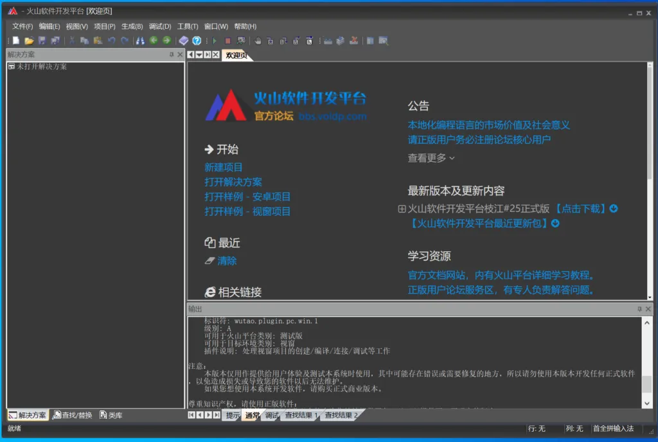Click the blue question mark help icon

[197, 40]
